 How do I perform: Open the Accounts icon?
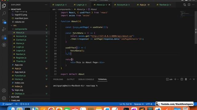tap(4, 90)
